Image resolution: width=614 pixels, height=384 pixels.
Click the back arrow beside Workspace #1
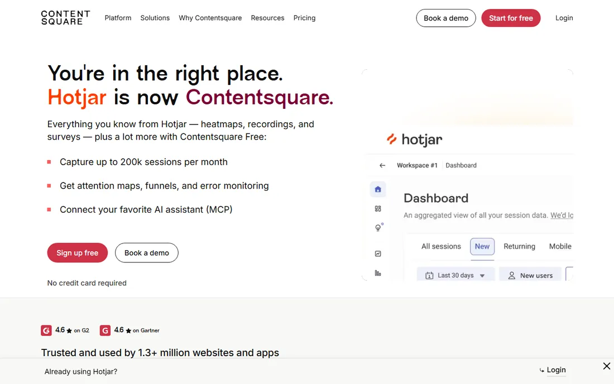click(x=382, y=166)
